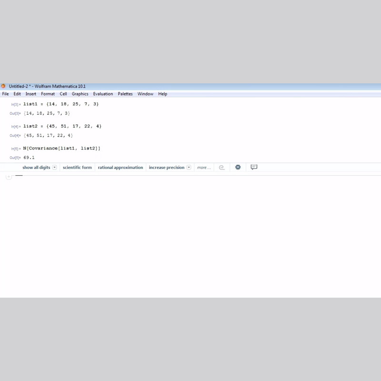Click the Mathematica app icon in title bar

tap(3, 86)
